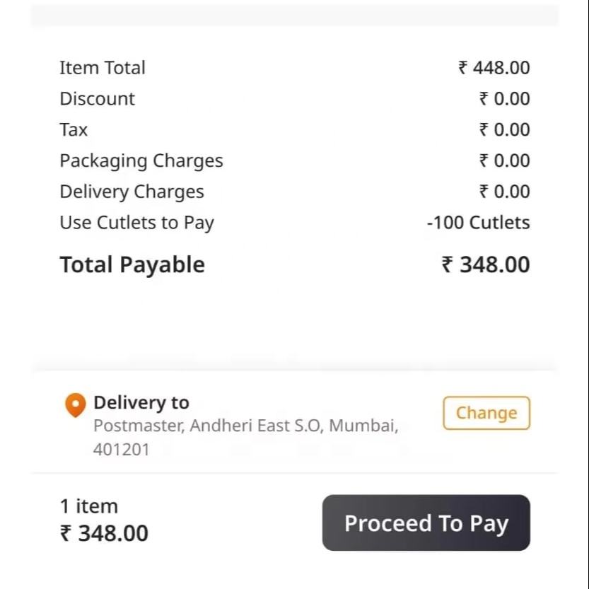Viewport: 589px width, 589px height.
Task: Change the delivery address
Action: coord(486,413)
